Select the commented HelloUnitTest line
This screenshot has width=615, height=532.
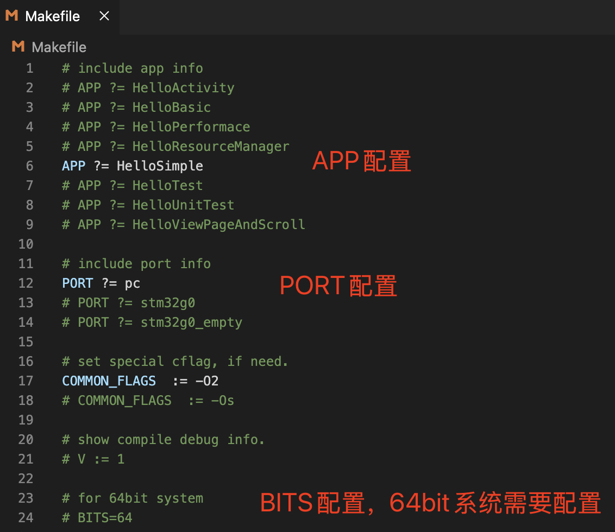[x=148, y=205]
